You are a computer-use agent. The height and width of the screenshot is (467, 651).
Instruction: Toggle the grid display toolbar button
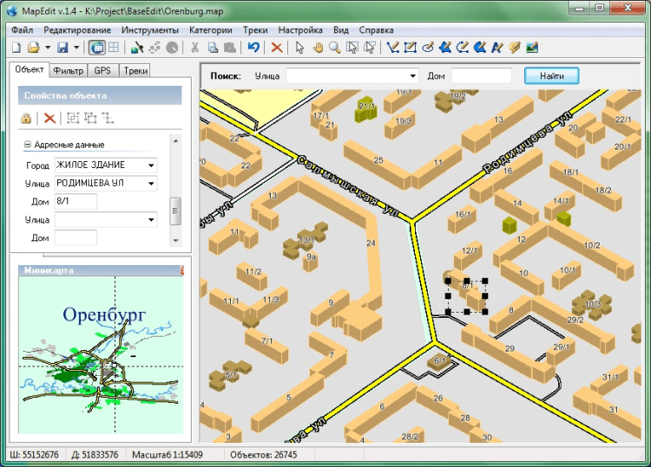[113, 48]
